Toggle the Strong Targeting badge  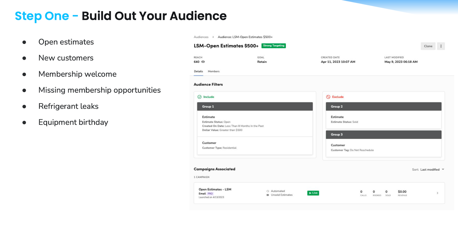point(273,46)
